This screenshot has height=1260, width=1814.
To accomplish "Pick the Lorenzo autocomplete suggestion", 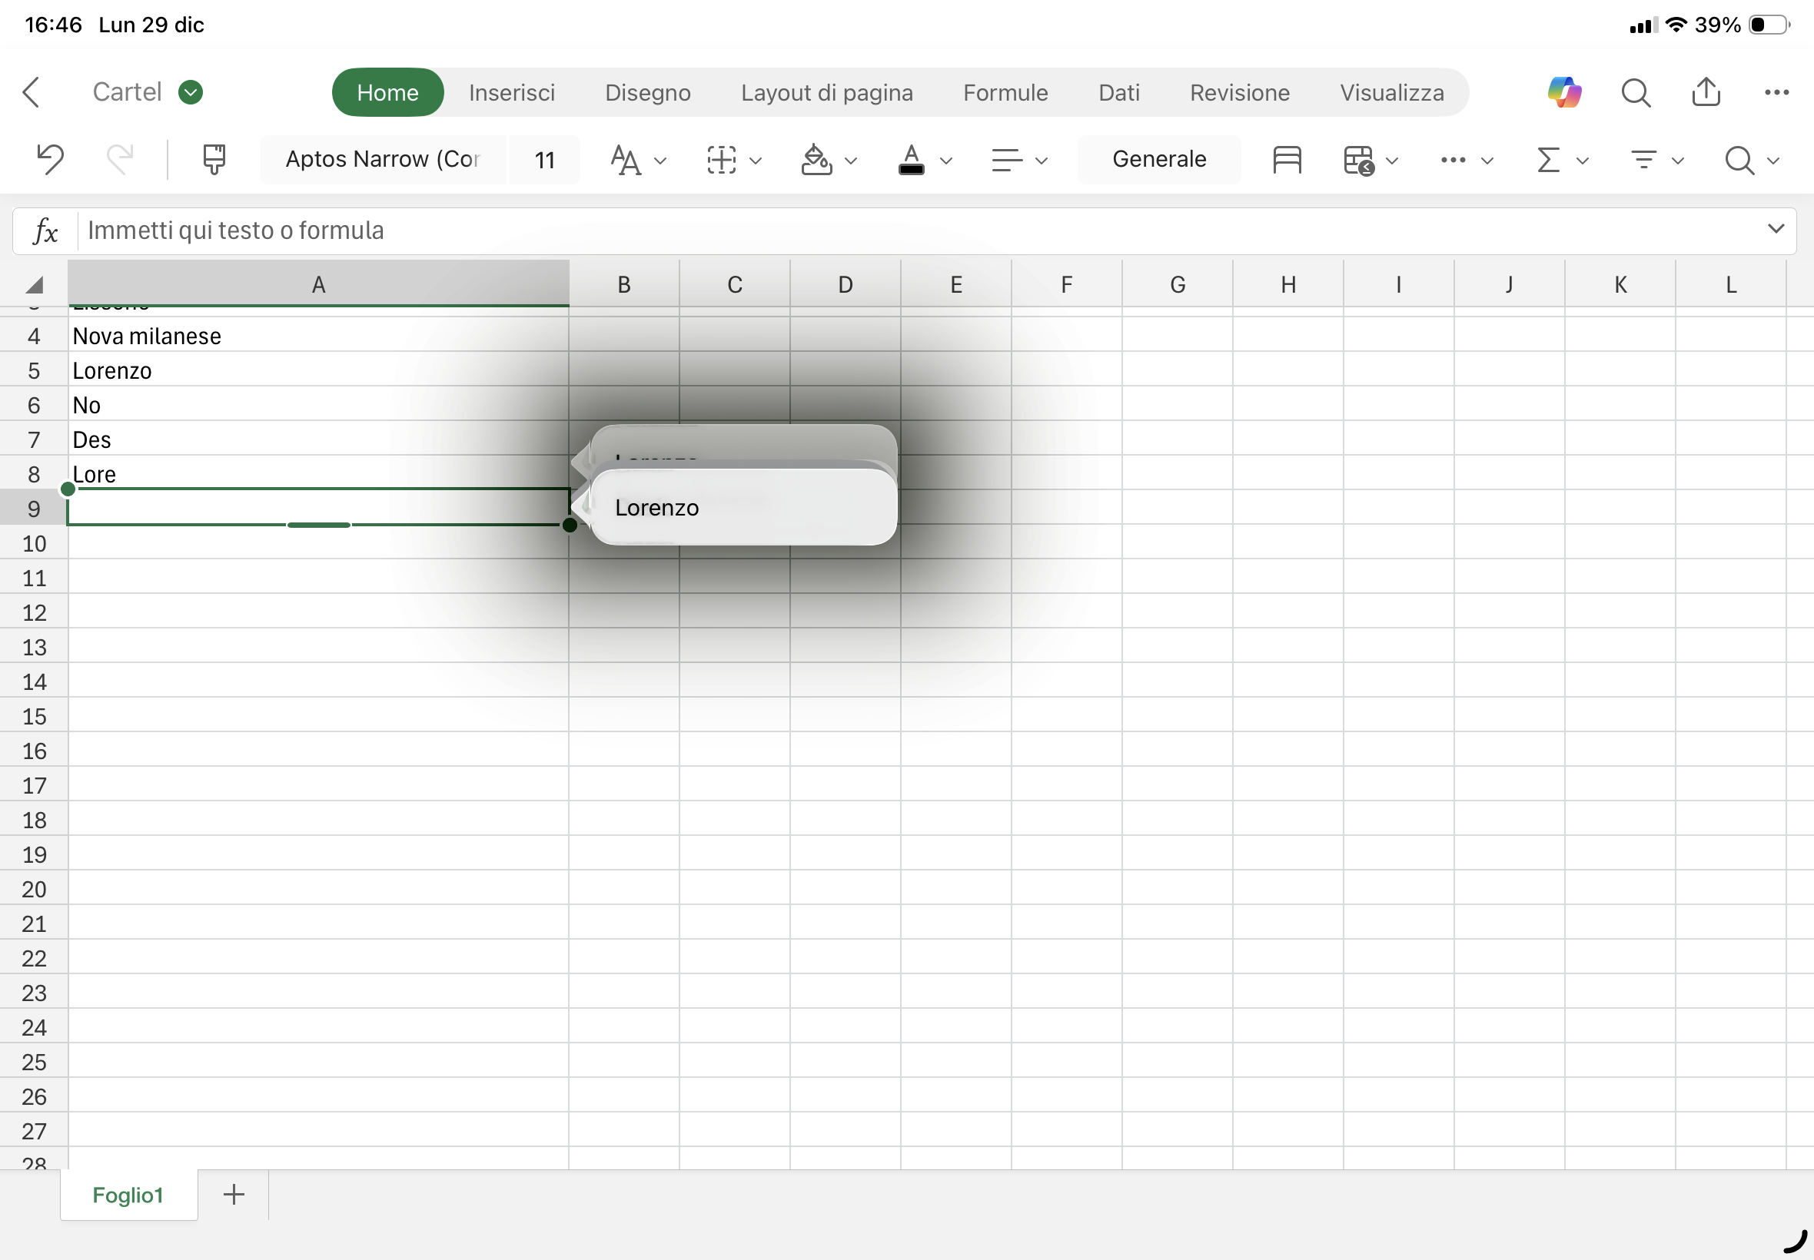I will point(744,507).
